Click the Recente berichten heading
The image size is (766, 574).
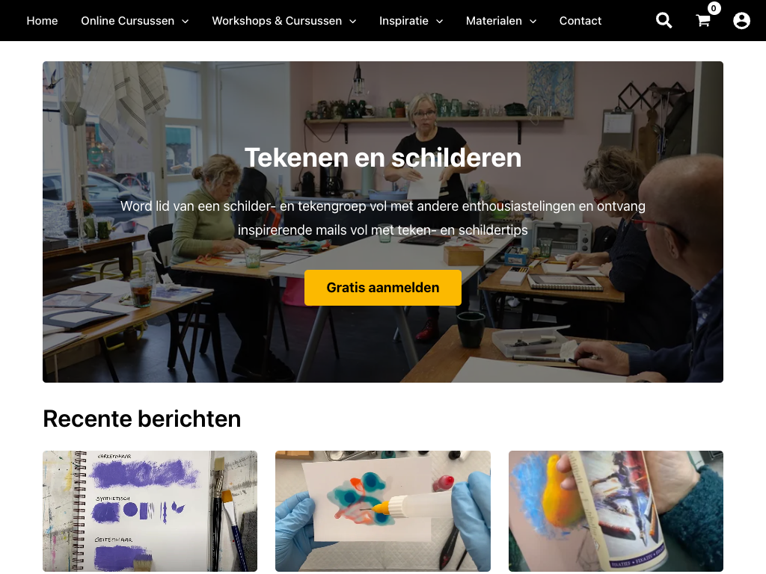141,419
